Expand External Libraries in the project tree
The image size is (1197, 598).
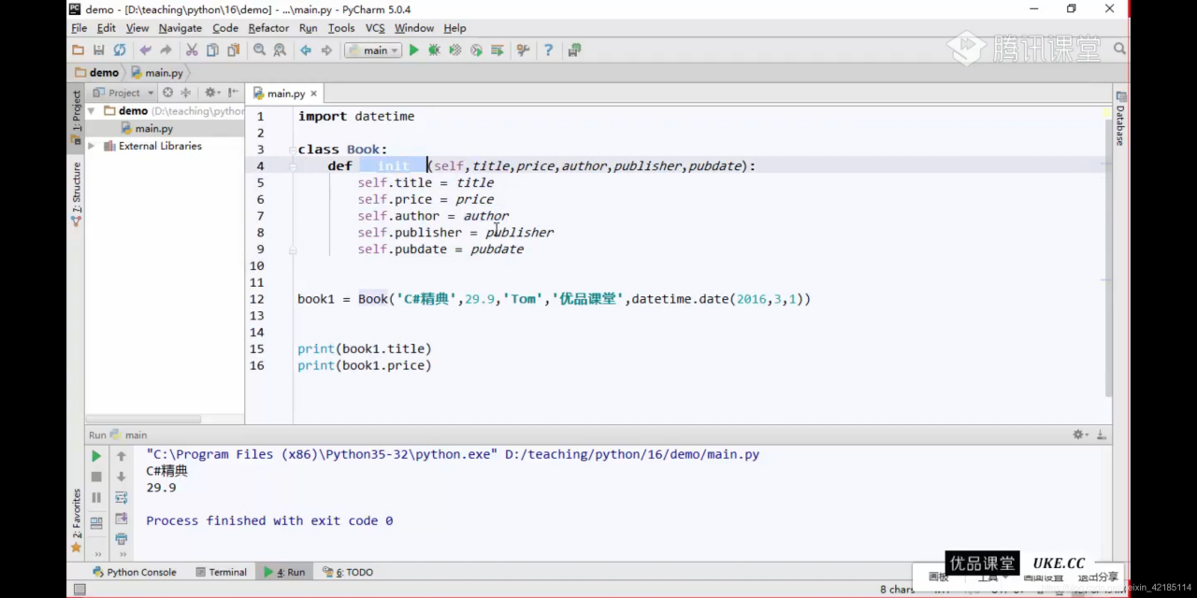click(x=92, y=146)
